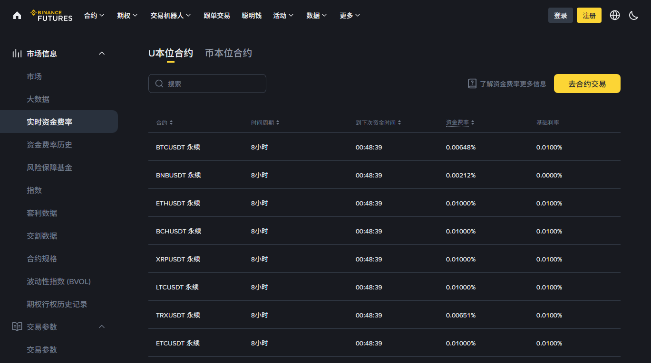Click the BTCUSDT 永续 contract
Viewport: 651px width, 363px height.
point(178,147)
